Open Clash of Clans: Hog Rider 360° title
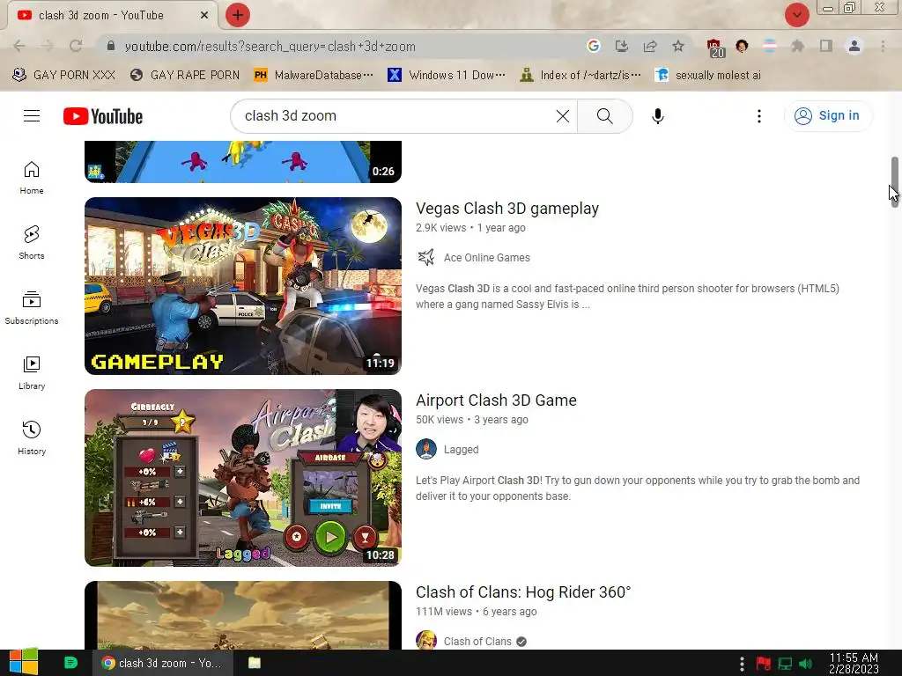 pyautogui.click(x=523, y=592)
